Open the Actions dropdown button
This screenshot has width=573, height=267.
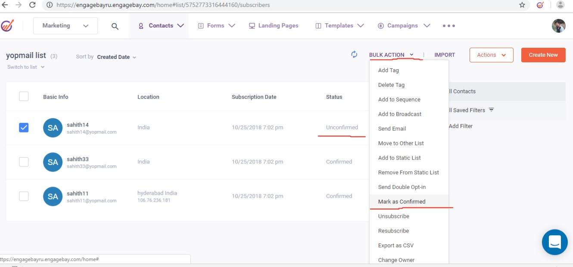click(x=491, y=55)
